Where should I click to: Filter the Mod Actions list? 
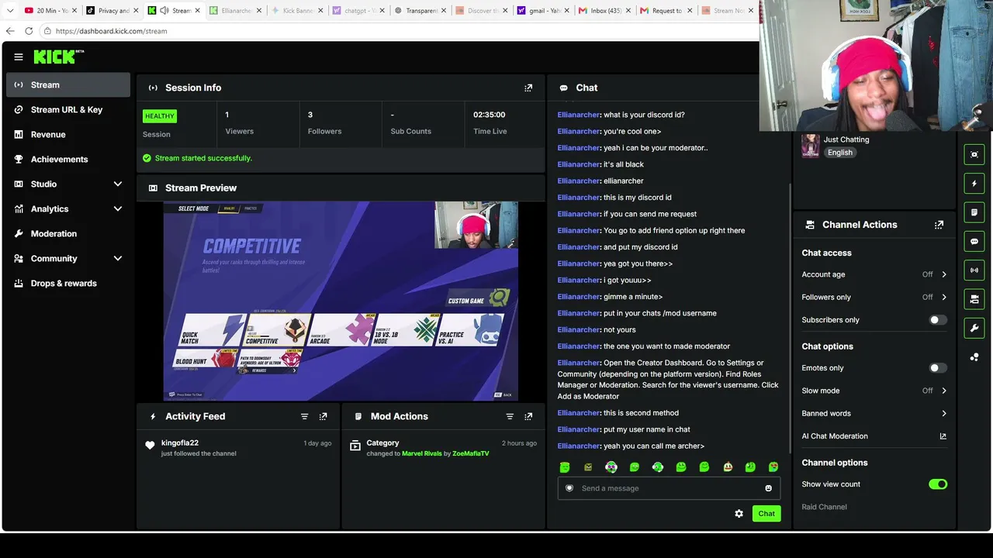[x=510, y=416]
